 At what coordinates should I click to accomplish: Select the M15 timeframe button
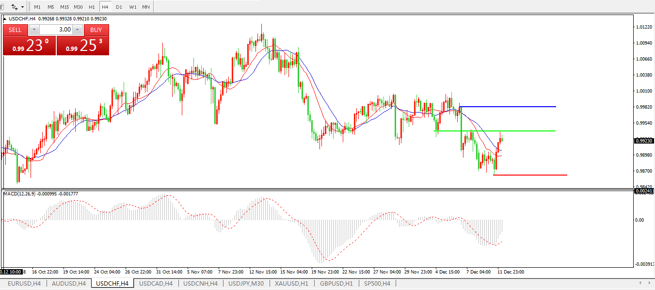(x=64, y=7)
